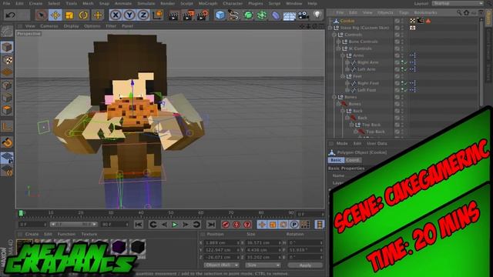493x277 pixels.
Task: Click the Undo arrow icon
Action: (10, 15)
